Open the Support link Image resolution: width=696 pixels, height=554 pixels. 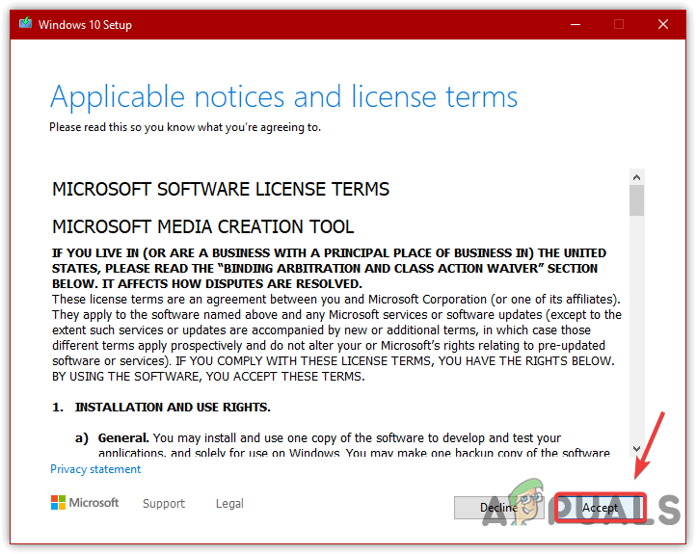[164, 504]
